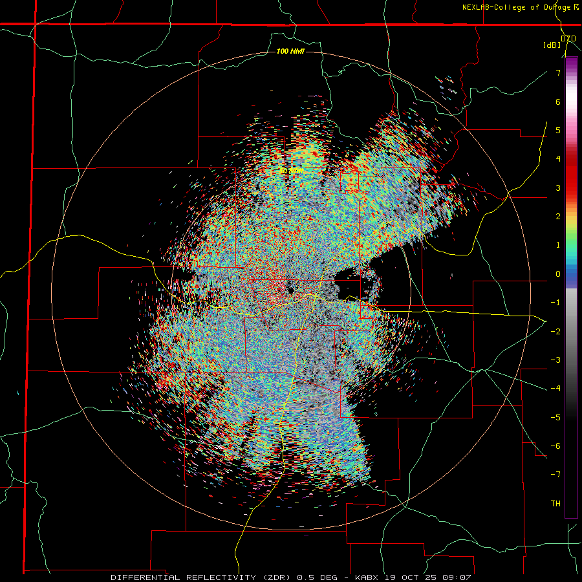Click the "0" value on the color scale
Image resolution: width=582 pixels, height=582 pixels.
[558, 274]
